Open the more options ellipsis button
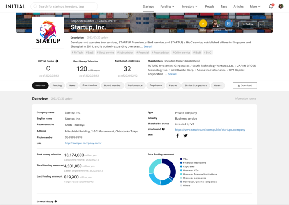The width and height of the screenshot is (289, 205). click(x=261, y=24)
